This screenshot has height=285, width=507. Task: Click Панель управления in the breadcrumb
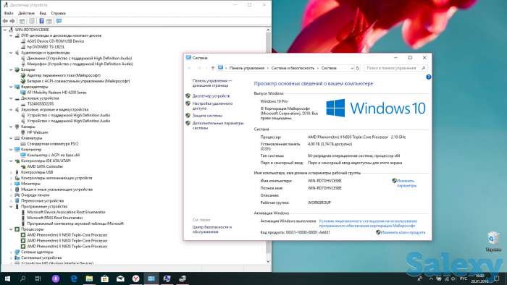click(247, 68)
